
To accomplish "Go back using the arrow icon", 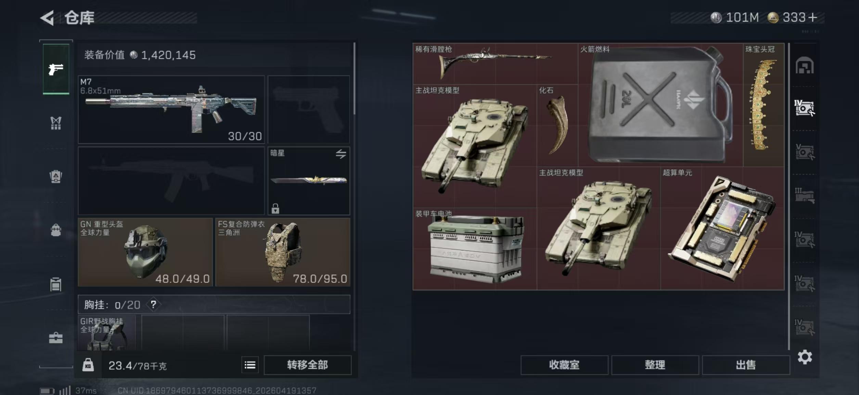I will 47,18.
